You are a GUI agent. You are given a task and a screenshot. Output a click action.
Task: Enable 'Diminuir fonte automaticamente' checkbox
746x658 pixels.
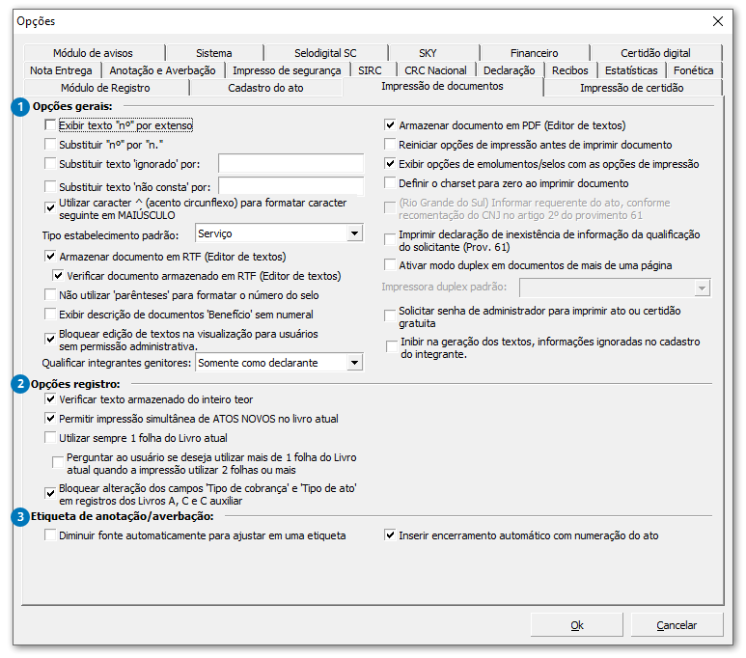pos(50,535)
